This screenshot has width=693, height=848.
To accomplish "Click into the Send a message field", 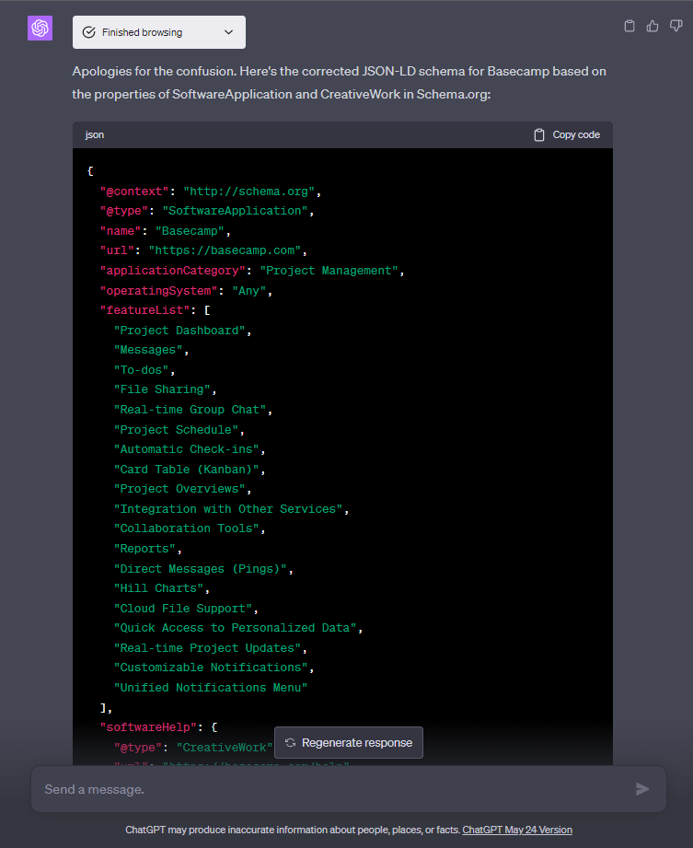I will click(x=349, y=789).
